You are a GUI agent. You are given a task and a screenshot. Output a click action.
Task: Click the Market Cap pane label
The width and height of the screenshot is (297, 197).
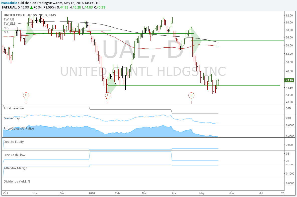12,118
